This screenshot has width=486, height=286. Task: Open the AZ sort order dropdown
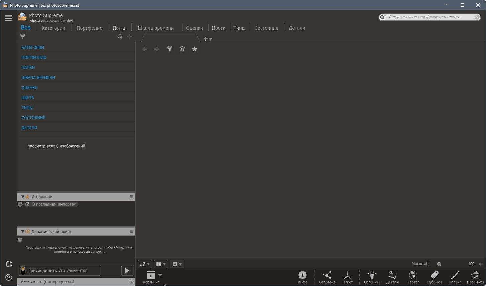coord(145,264)
